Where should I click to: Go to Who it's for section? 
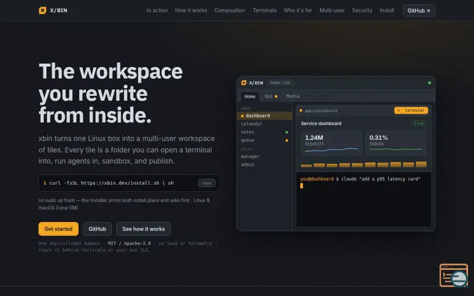[x=297, y=11]
